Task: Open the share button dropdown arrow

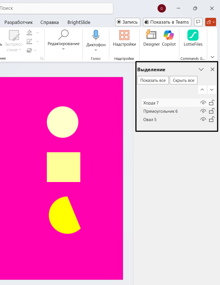Action: point(214,22)
